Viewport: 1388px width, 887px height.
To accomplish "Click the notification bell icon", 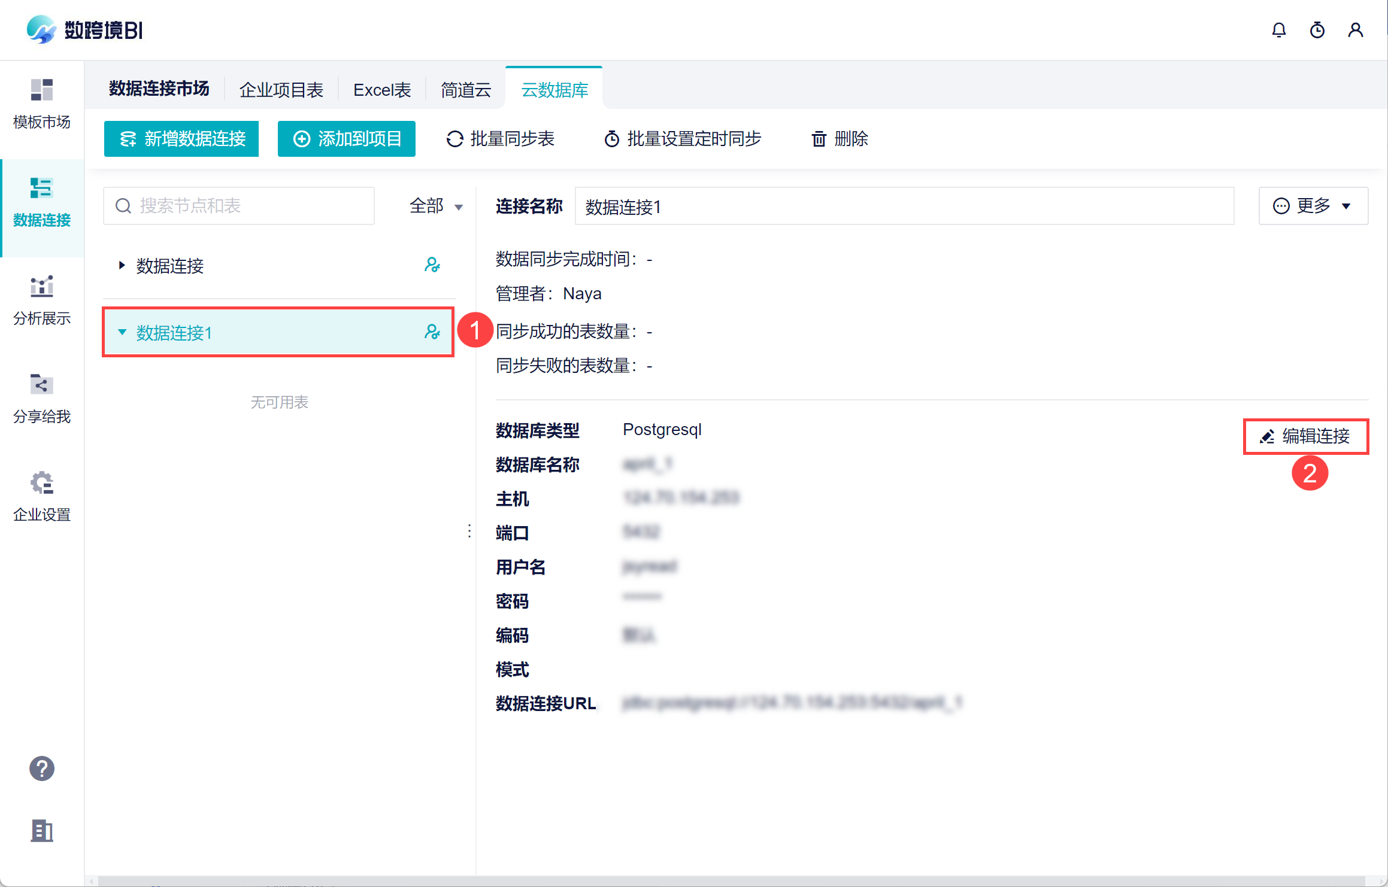I will [x=1278, y=30].
